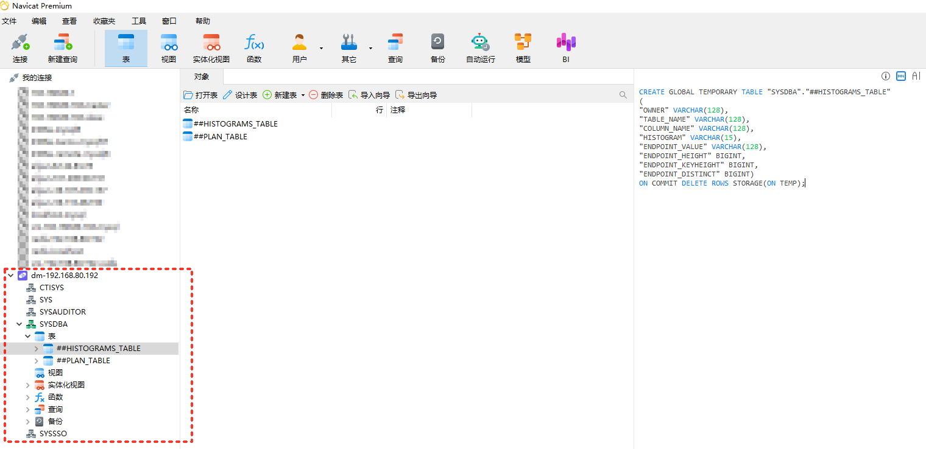Open New Query from the toolbar
The height and width of the screenshot is (449, 926).
62,43
